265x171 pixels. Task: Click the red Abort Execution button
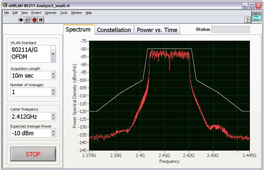[35, 20]
